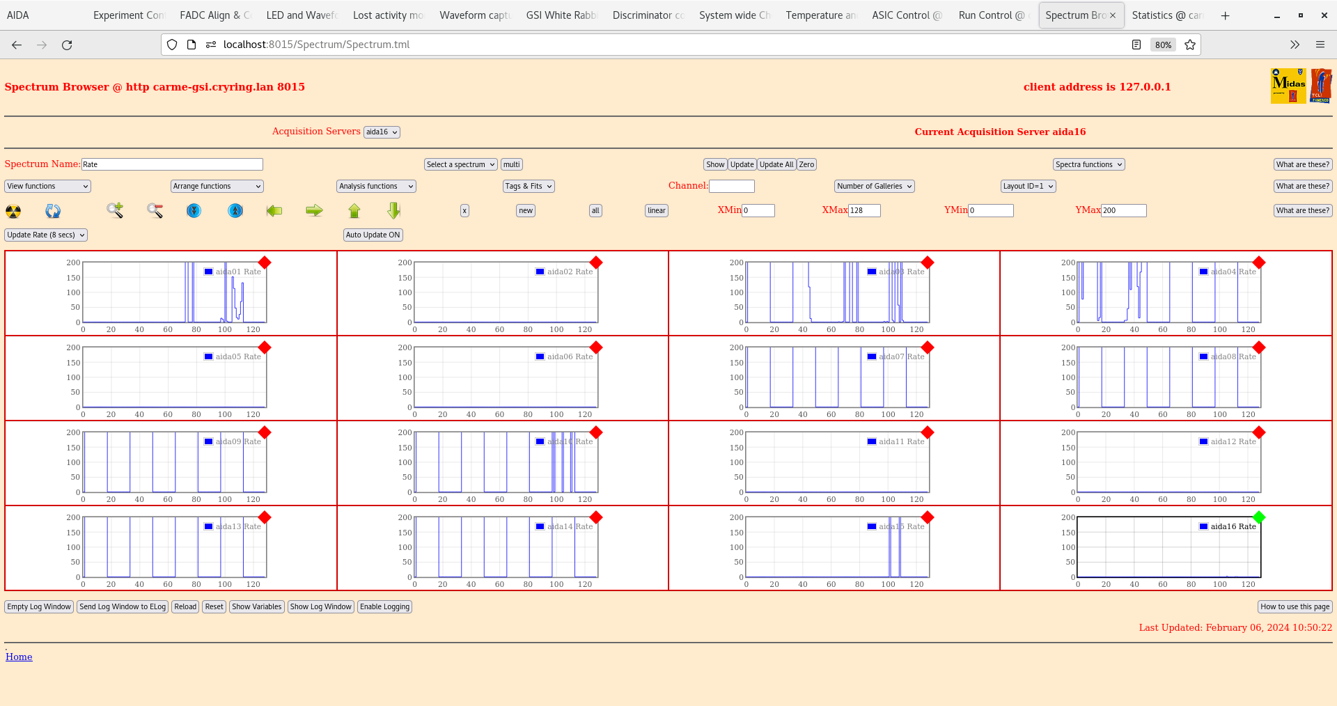The image size is (1337, 706).
Task: Open the Update Rate (8 secs) dropdown
Action: coord(46,235)
